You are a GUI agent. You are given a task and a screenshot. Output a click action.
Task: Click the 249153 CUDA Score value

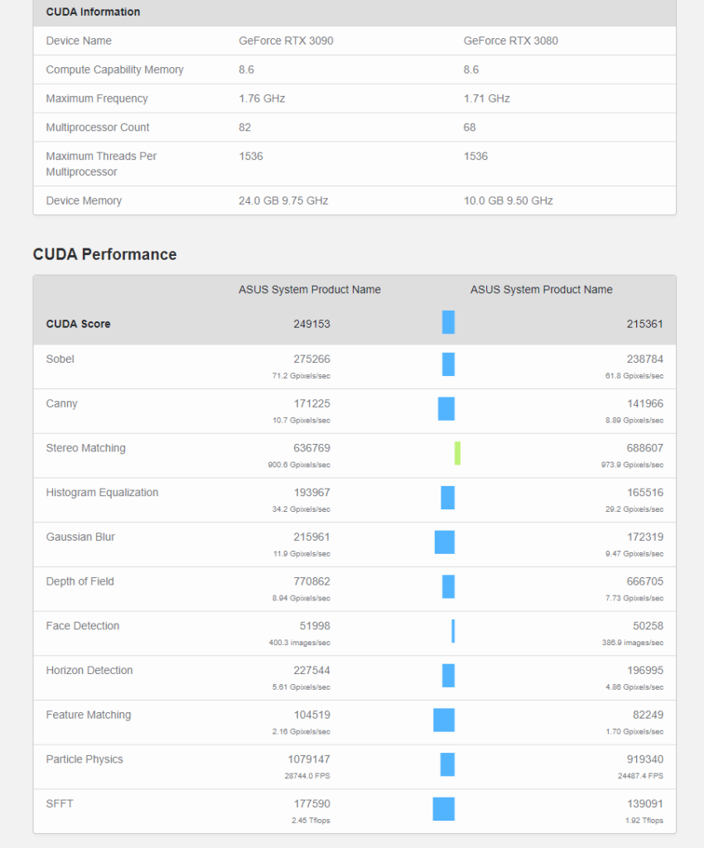tap(311, 324)
